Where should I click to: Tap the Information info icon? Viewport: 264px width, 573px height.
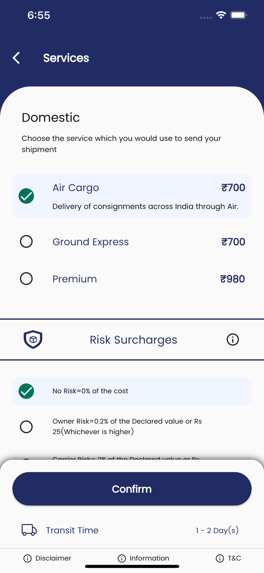pos(122,558)
